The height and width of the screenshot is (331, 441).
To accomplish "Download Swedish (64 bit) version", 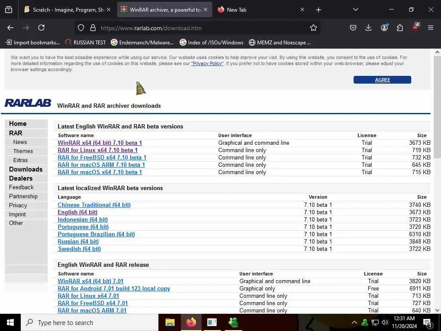I will pos(79,249).
